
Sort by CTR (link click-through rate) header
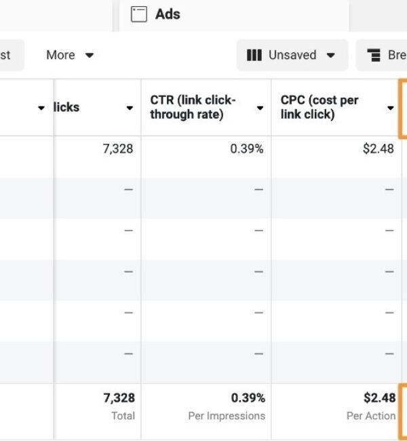pos(193,107)
